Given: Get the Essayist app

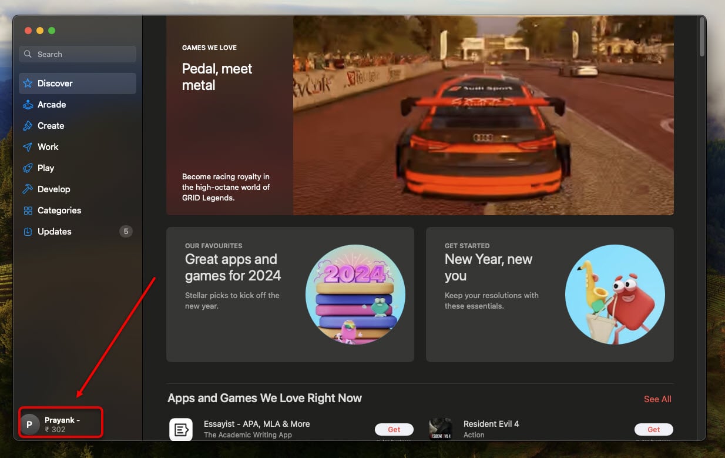Looking at the screenshot, I should point(394,430).
